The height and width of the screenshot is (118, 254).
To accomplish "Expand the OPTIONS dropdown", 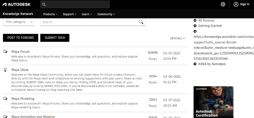I will 177,38.
